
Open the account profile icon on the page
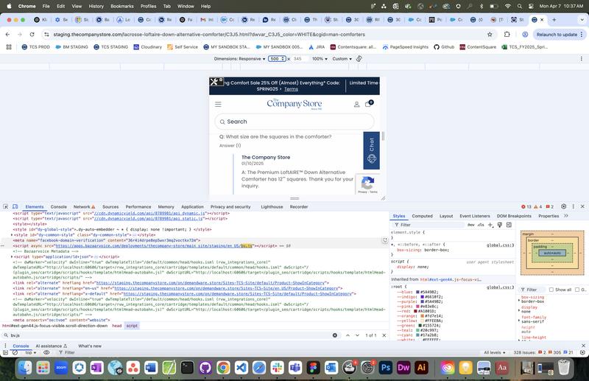(x=356, y=104)
